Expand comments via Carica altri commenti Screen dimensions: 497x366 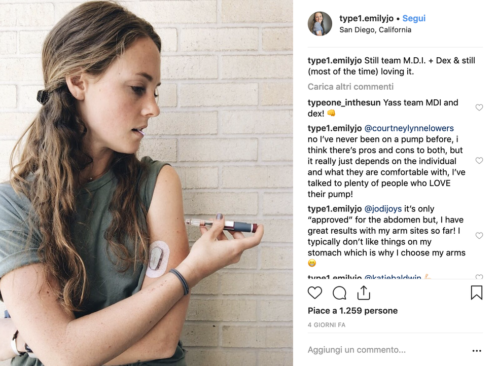click(x=350, y=87)
